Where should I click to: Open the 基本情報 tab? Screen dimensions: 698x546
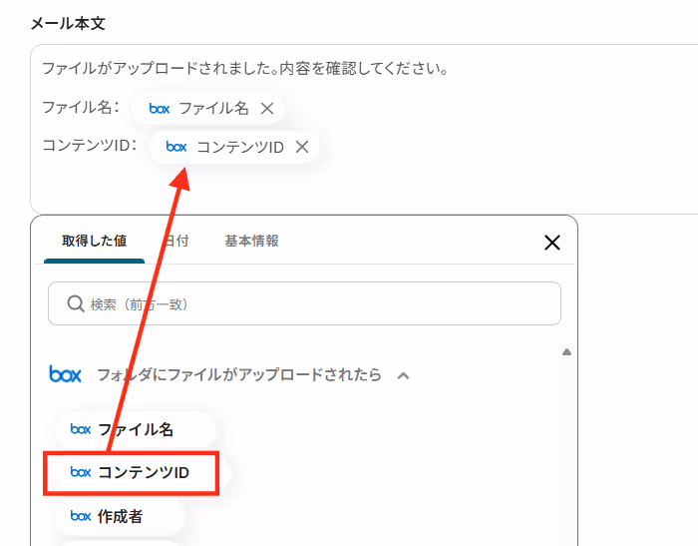[251, 242]
